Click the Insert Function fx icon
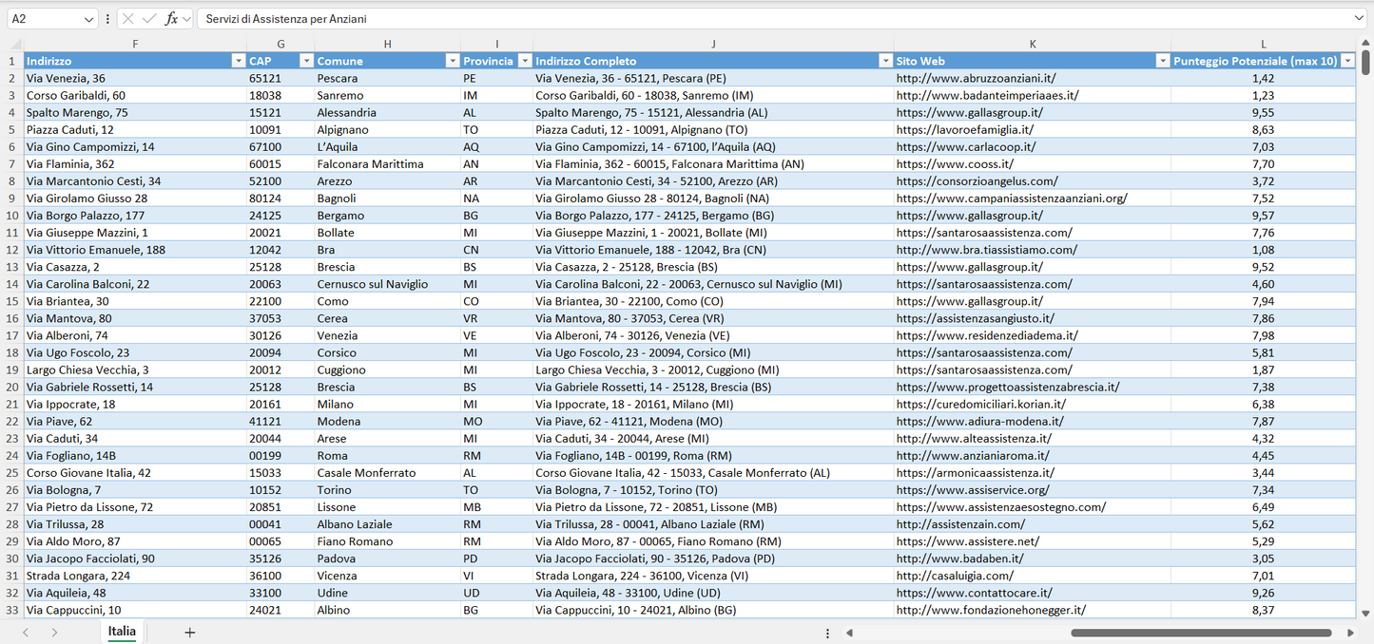1374x644 pixels. [171, 19]
